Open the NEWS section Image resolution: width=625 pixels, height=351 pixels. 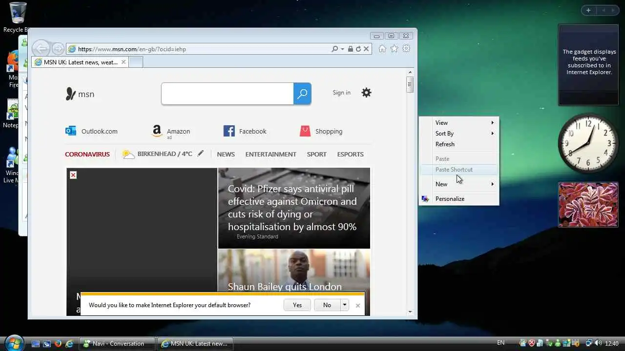226,154
